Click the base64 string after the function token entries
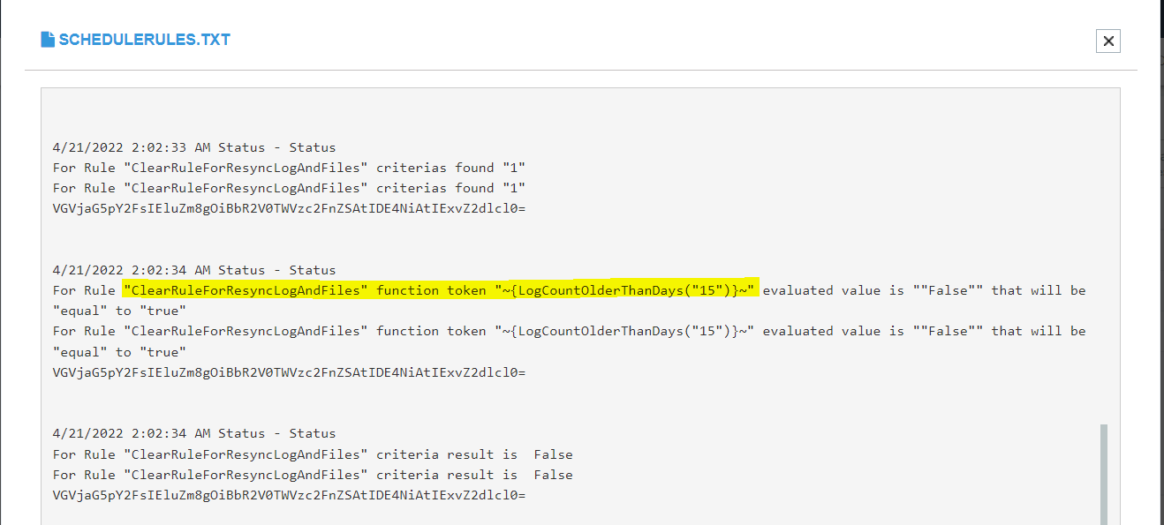Image resolution: width=1164 pixels, height=525 pixels. 290,372
